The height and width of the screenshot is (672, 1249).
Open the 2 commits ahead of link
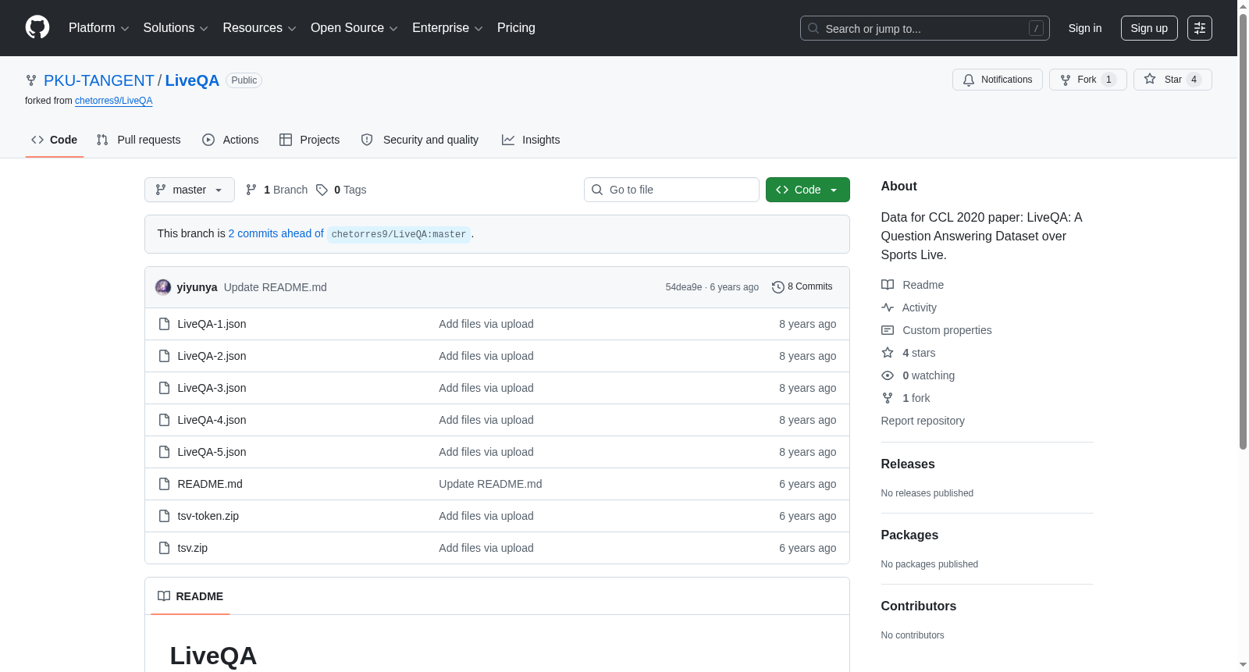(x=276, y=233)
